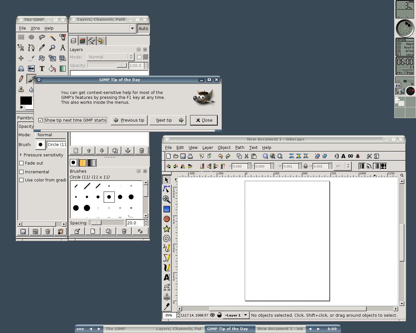Select Inkscape's Calligraphy pen tool
Screen dimensions: 416x333
166,268
